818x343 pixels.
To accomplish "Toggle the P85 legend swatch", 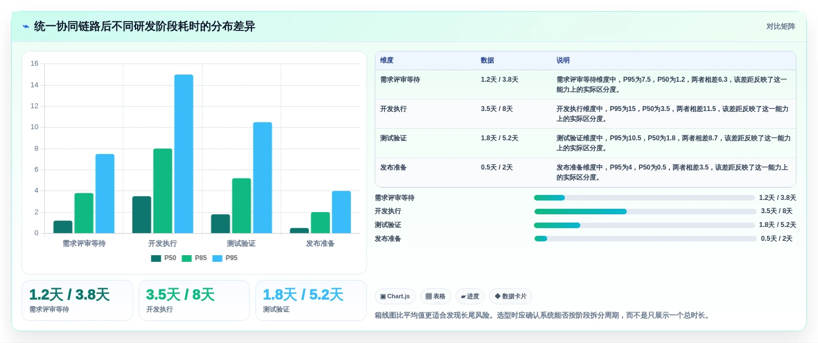I will point(186,258).
